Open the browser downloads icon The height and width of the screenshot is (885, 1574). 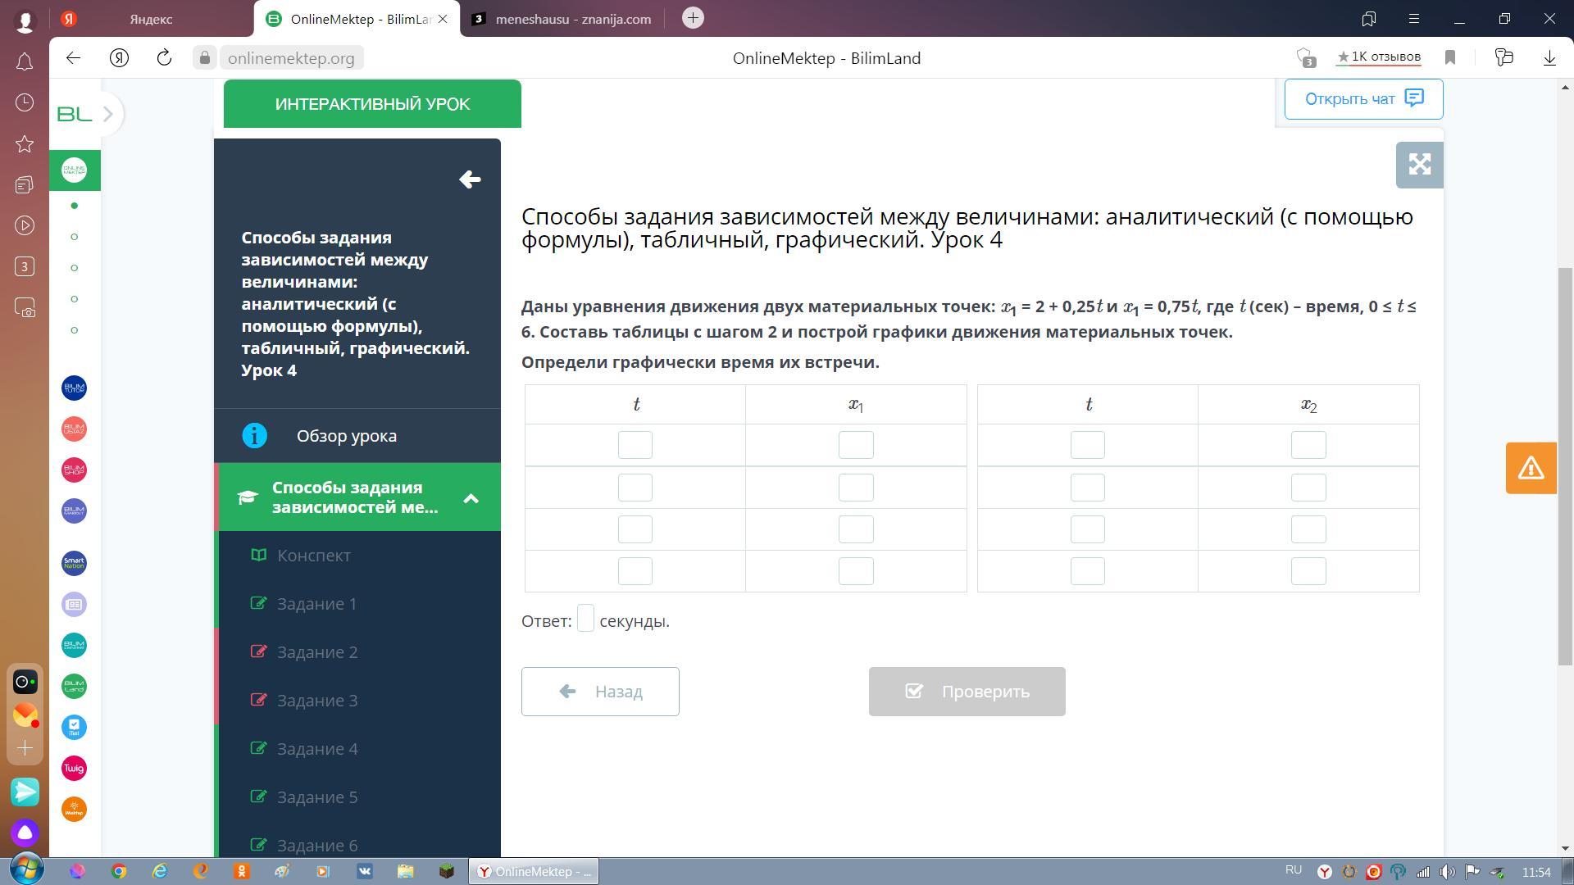(x=1549, y=57)
